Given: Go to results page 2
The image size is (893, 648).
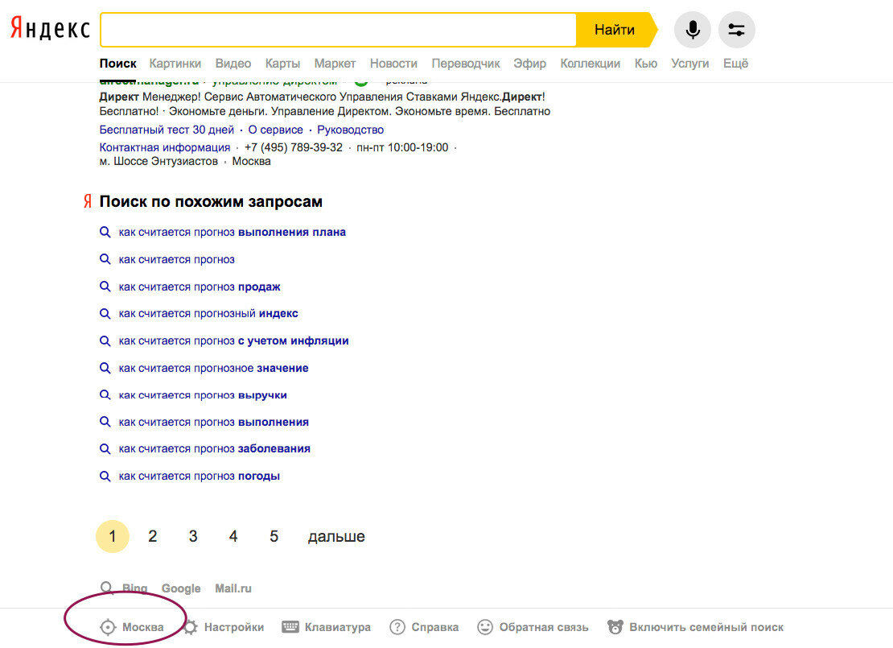Looking at the screenshot, I should (x=153, y=536).
